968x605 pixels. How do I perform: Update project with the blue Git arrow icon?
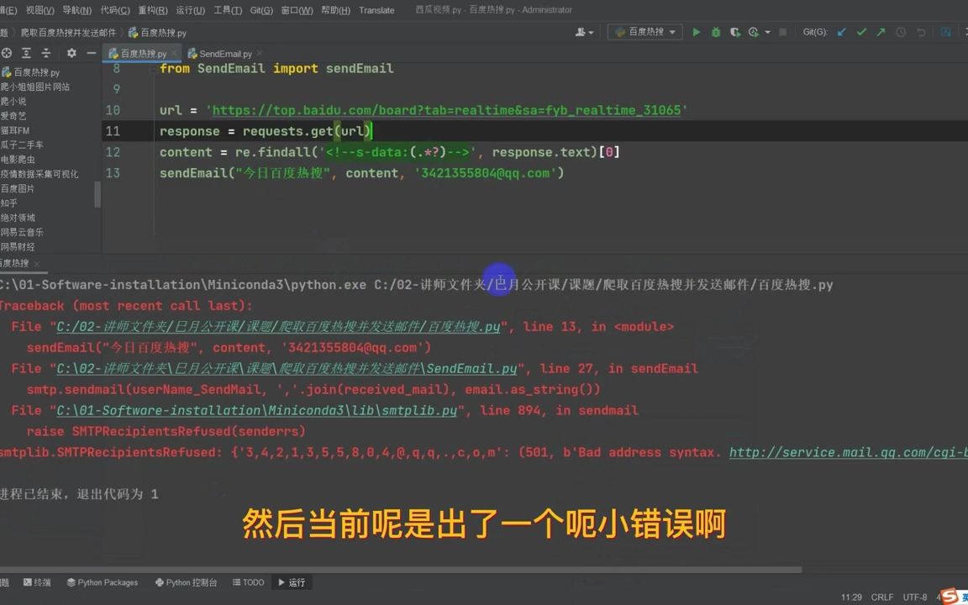coord(841,31)
